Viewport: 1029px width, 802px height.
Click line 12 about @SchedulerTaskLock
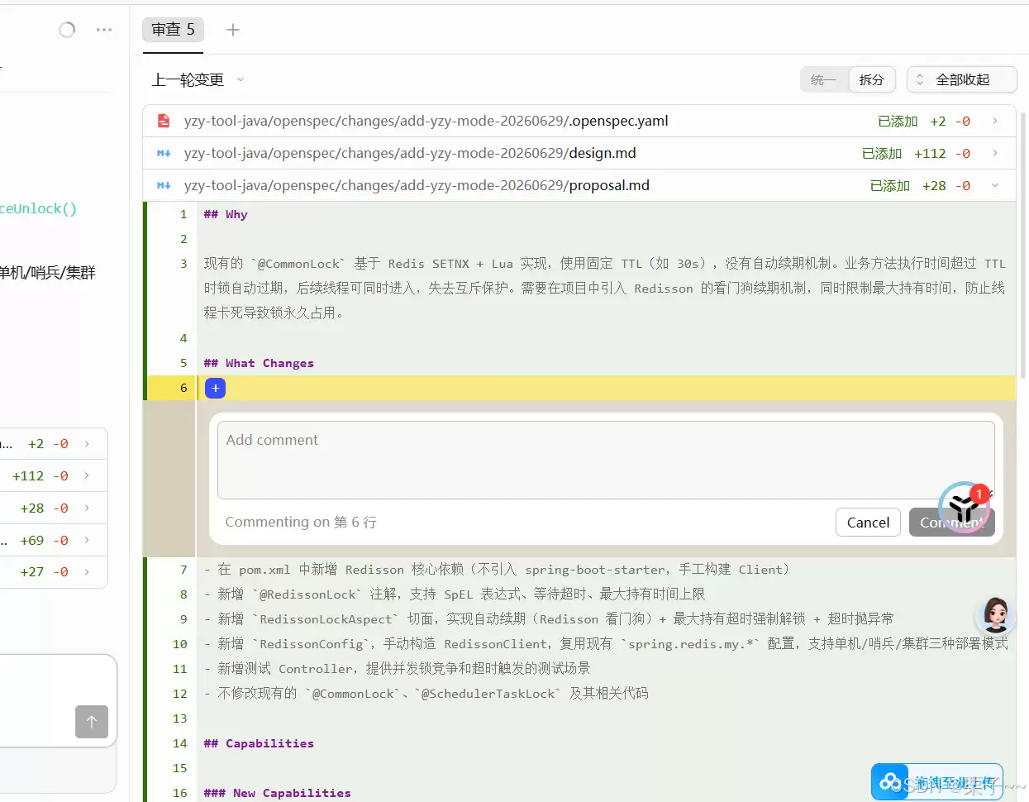point(426,694)
